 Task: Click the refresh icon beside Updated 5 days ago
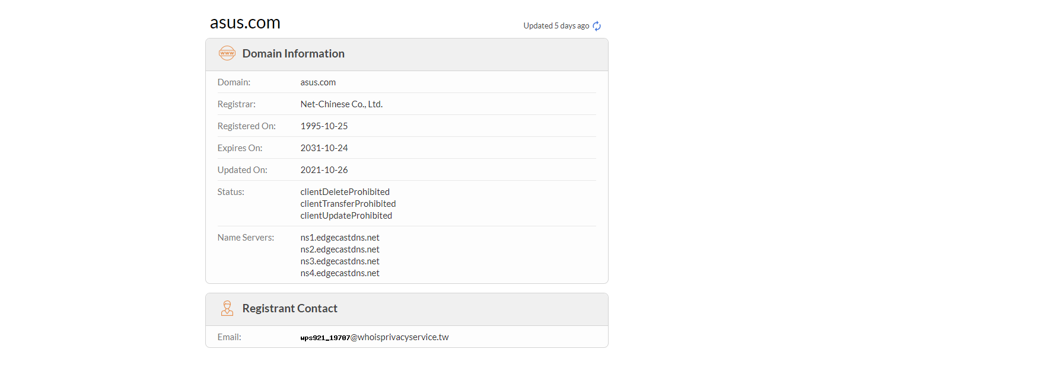pyautogui.click(x=597, y=26)
